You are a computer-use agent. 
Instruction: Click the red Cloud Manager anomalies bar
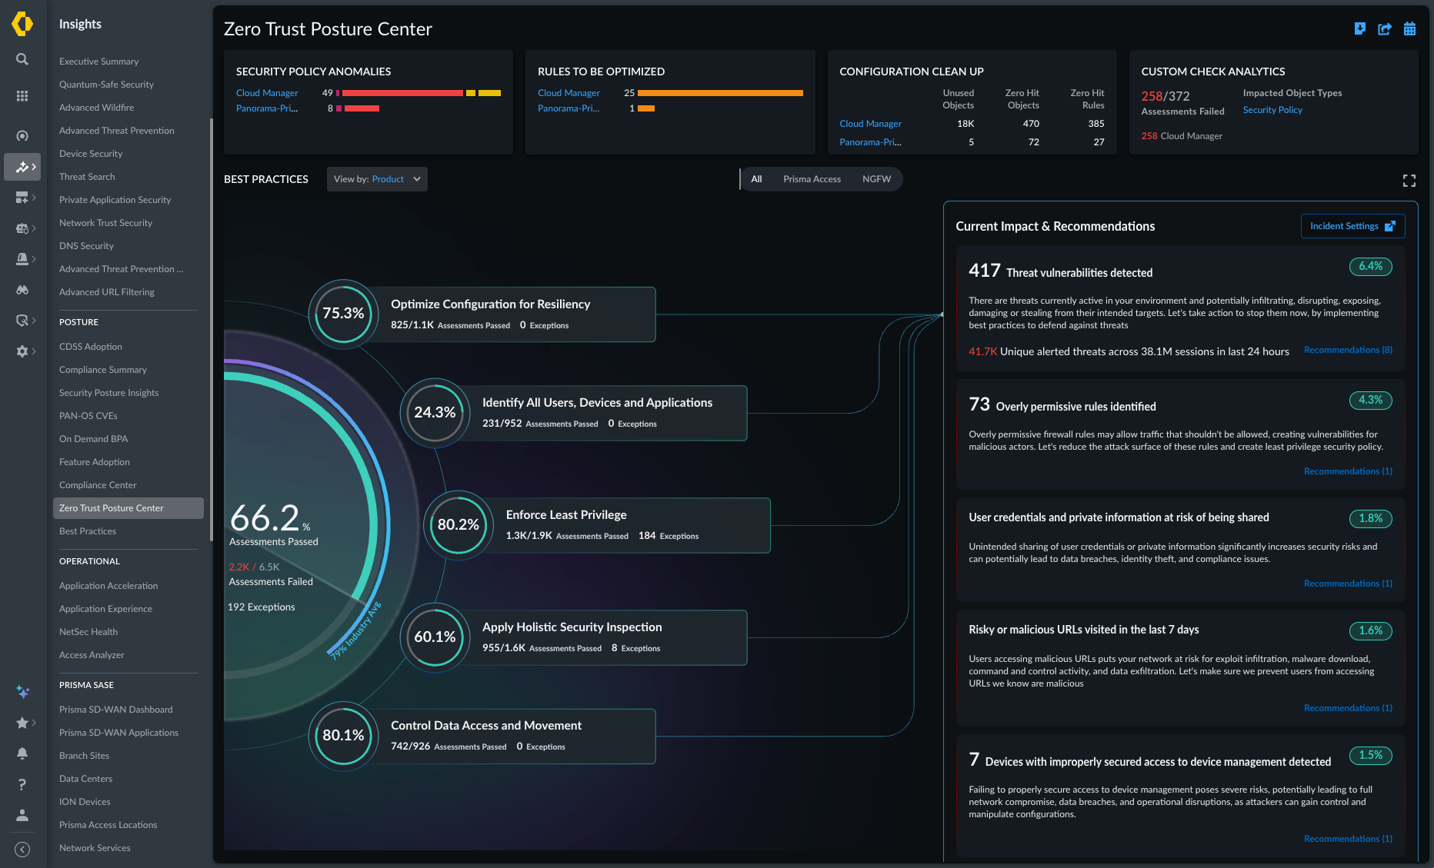[x=402, y=93]
